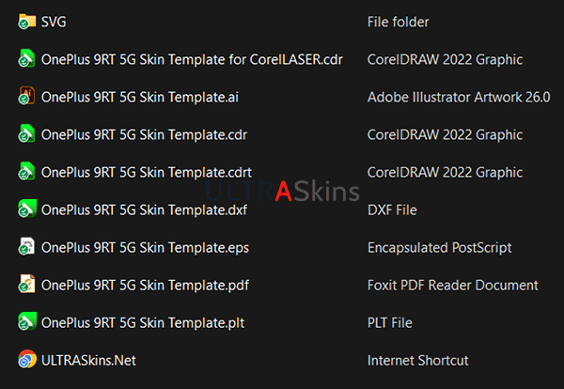Click the CorelLASER.cdr file icon

(26, 59)
